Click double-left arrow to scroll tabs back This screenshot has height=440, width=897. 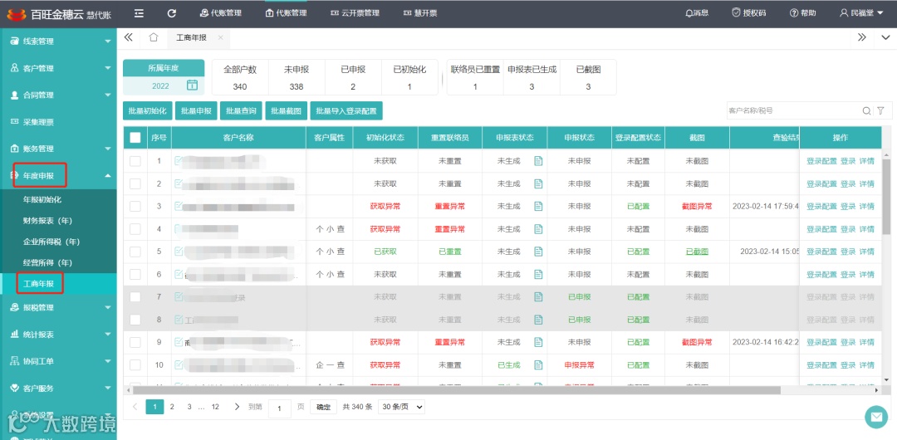click(x=128, y=37)
